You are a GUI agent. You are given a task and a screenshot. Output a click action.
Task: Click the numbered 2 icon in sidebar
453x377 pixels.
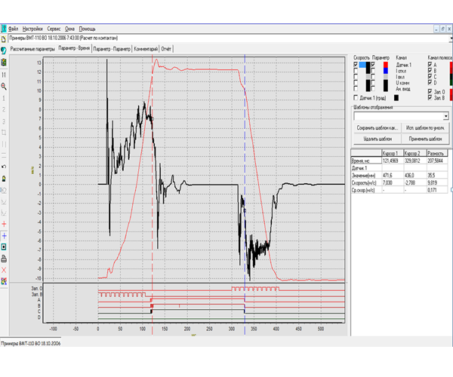pos(4,109)
